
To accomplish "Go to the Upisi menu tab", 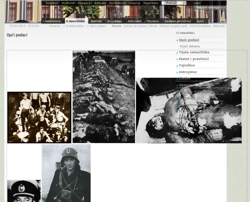I will click(x=200, y=21).
